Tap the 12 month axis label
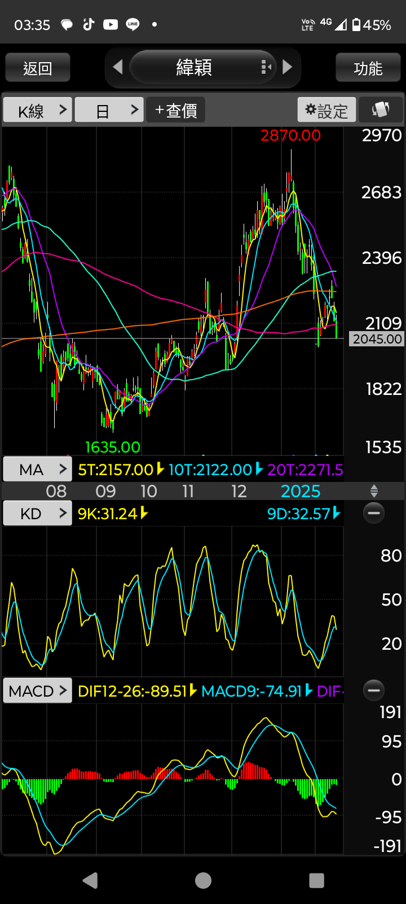Screen dimensions: 406x904 coord(239,491)
